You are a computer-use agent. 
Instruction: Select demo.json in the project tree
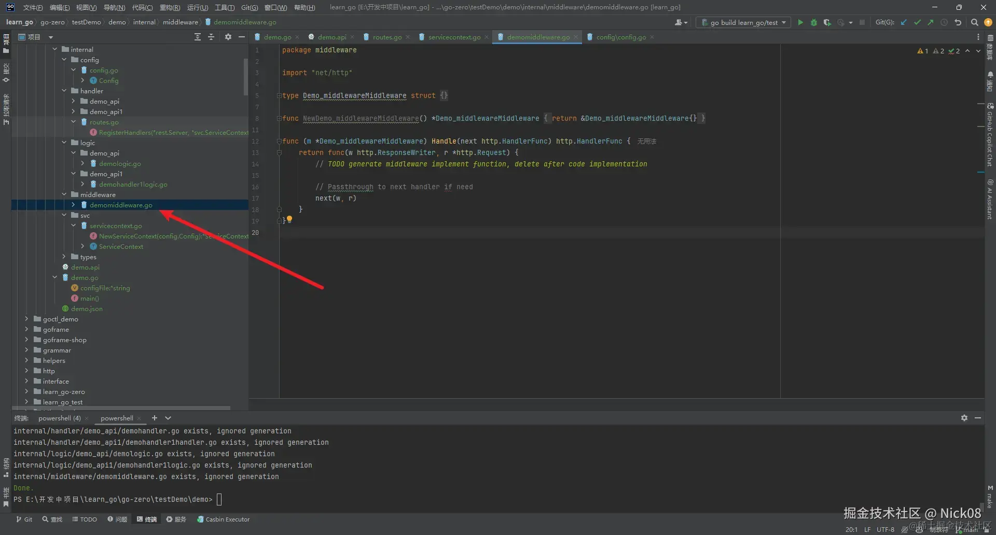point(87,308)
